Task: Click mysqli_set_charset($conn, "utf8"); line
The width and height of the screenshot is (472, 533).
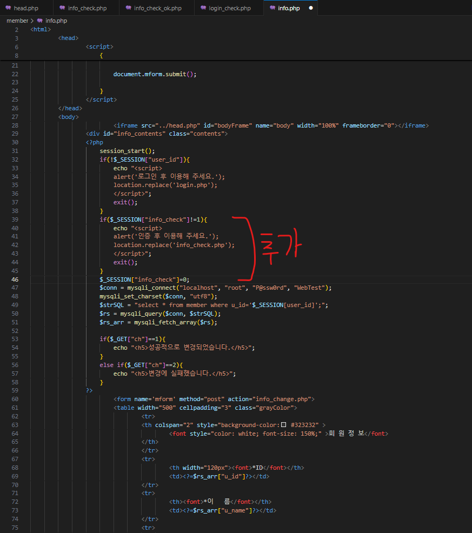Action: (x=158, y=296)
